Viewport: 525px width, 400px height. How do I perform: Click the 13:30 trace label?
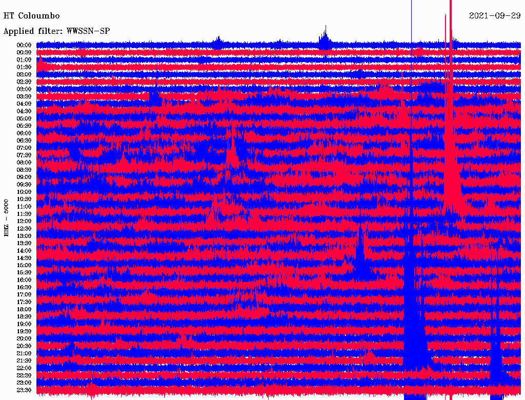(24, 244)
